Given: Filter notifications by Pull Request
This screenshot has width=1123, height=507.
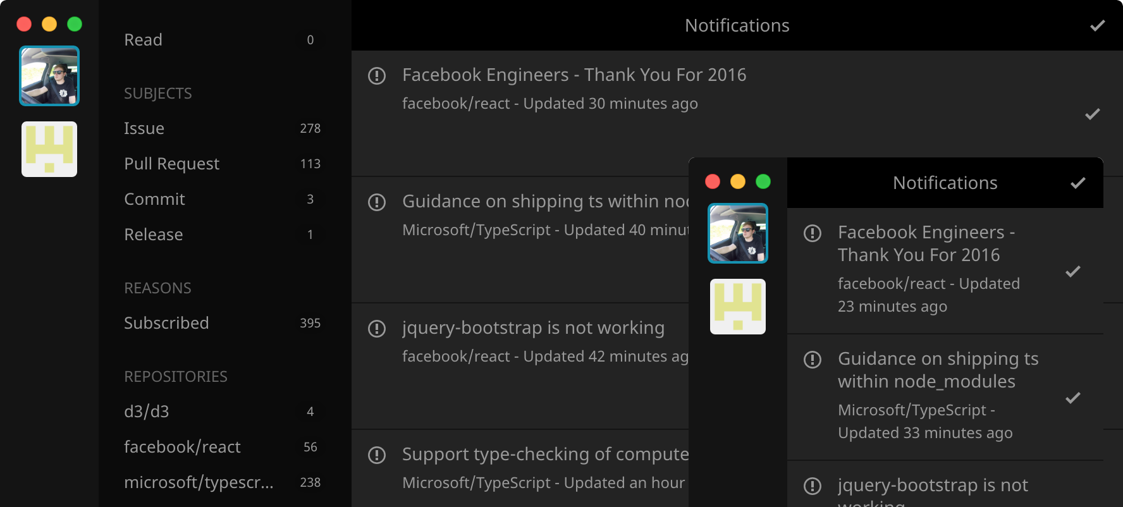Looking at the screenshot, I should point(225,164).
